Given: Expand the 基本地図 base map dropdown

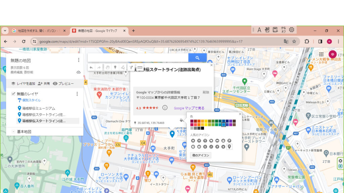Looking at the screenshot, I should coord(13,131).
